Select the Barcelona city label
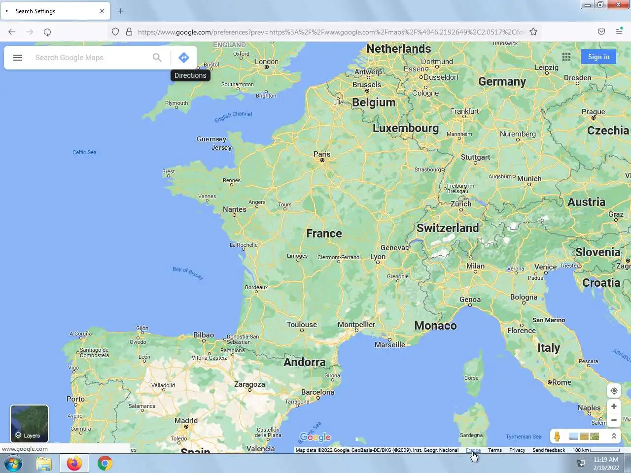 [x=317, y=392]
